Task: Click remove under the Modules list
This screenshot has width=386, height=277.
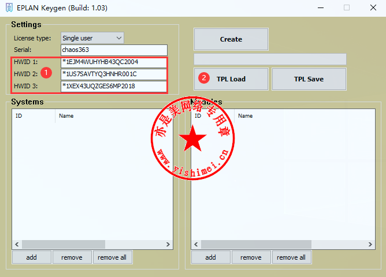Action: tap(251, 257)
